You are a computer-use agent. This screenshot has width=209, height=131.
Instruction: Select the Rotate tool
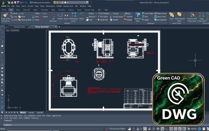(x=60, y=16)
